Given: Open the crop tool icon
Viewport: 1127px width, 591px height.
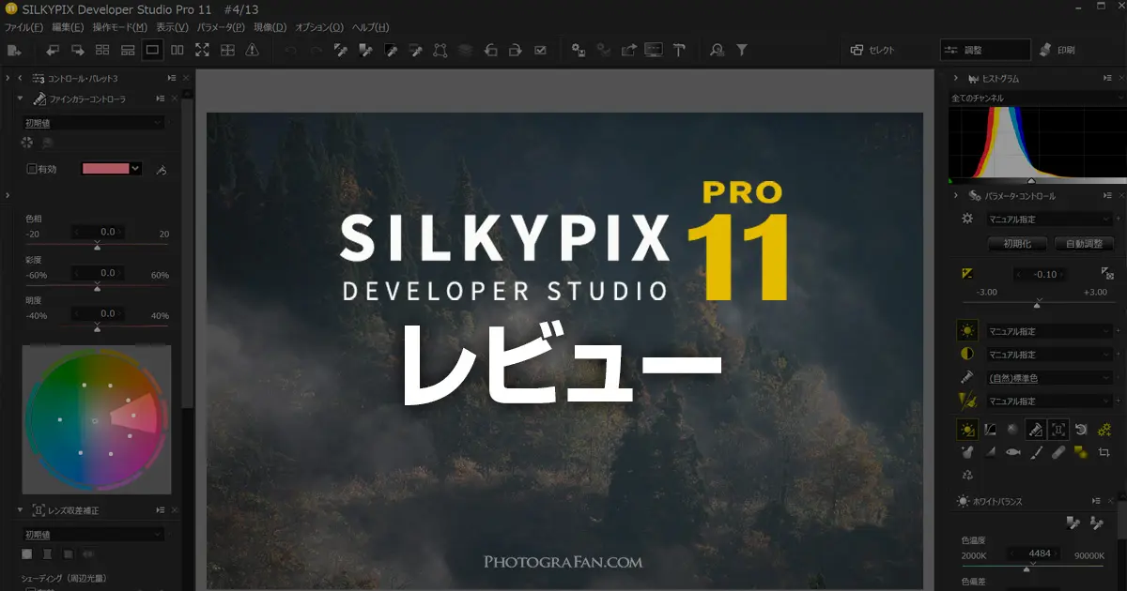Looking at the screenshot, I should pyautogui.click(x=1104, y=452).
